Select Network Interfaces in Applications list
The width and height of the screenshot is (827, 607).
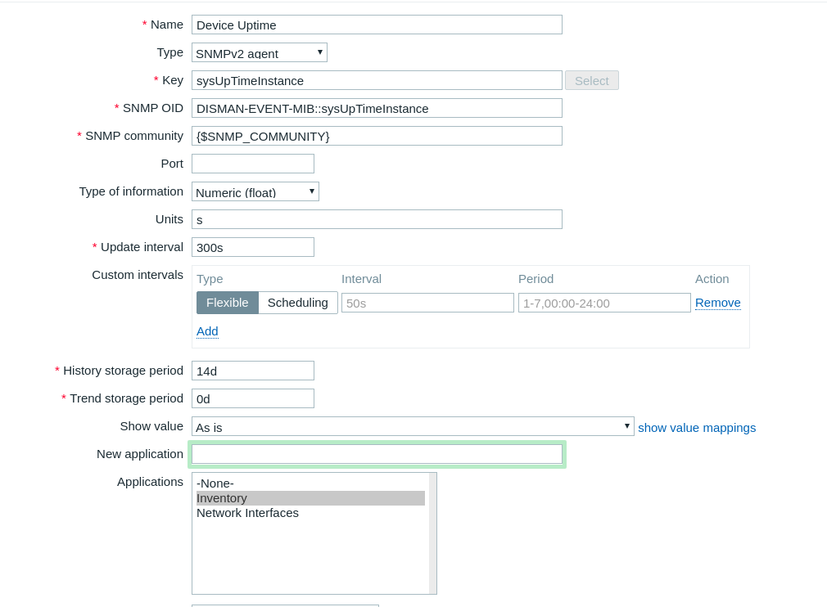click(x=247, y=513)
